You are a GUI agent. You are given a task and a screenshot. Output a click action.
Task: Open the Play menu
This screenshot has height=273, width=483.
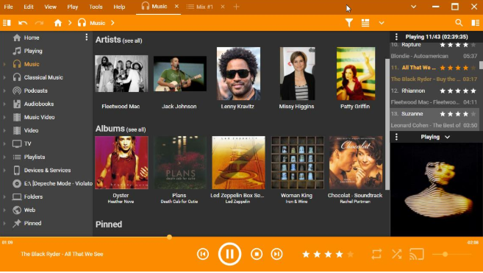click(73, 7)
